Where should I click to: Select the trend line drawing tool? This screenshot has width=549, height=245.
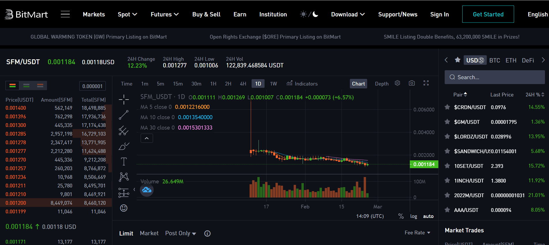[124, 115]
